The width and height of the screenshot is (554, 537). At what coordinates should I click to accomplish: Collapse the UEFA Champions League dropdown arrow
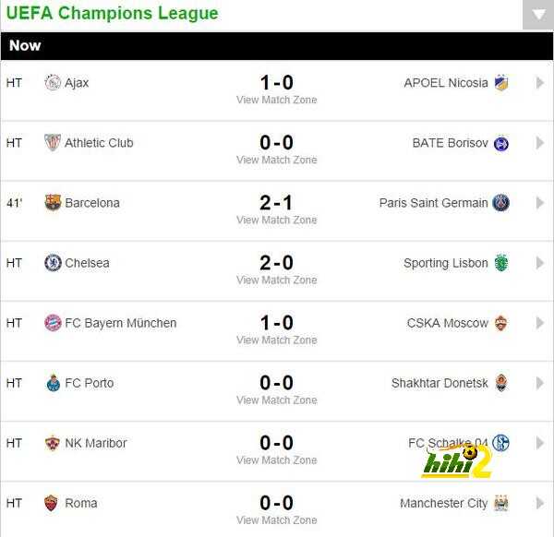(538, 15)
